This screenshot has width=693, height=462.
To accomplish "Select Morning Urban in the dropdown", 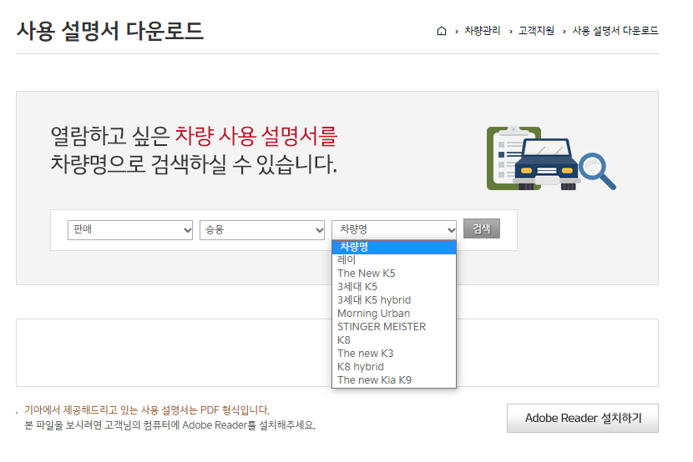I will pos(394,314).
